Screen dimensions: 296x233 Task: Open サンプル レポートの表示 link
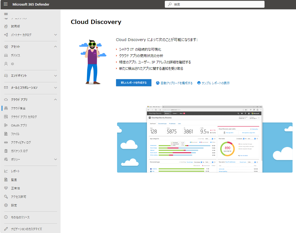click(213, 83)
